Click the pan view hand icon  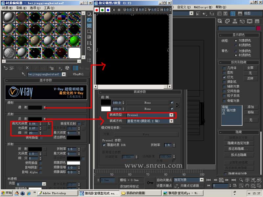[247, 186]
